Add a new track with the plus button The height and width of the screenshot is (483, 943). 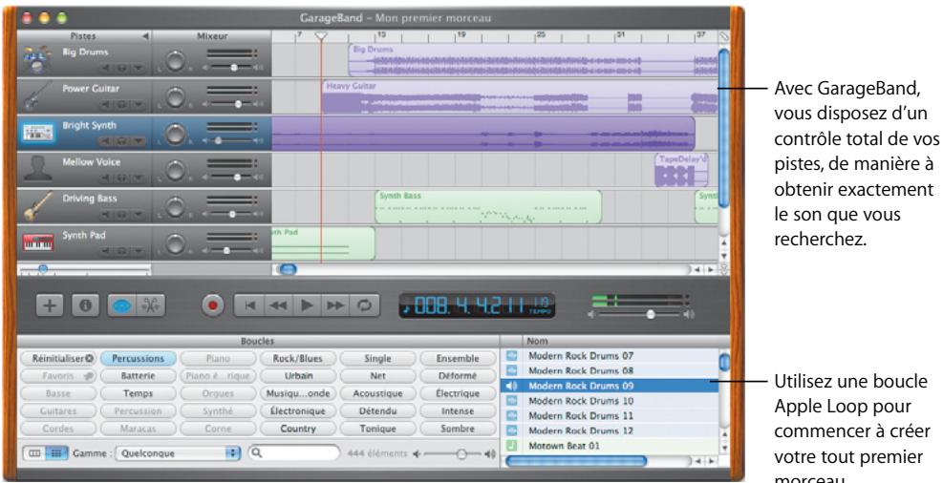(x=50, y=305)
